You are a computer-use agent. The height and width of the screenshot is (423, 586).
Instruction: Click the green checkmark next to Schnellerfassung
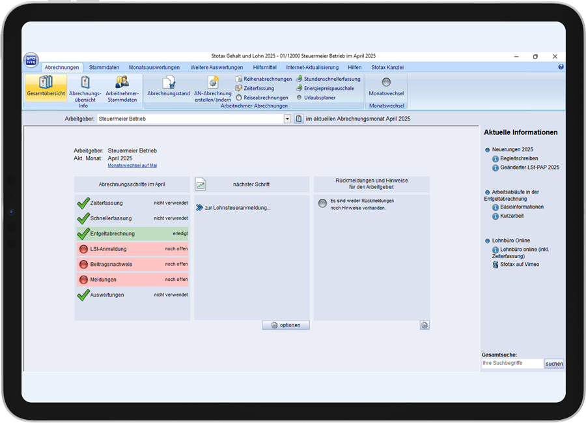83,218
